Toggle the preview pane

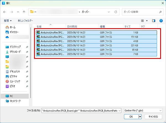[x=154, y=21]
